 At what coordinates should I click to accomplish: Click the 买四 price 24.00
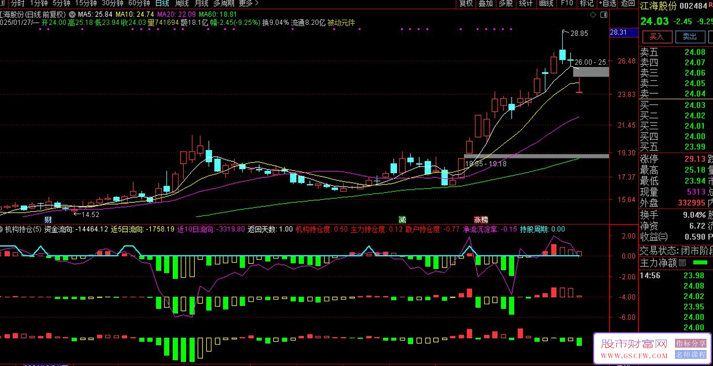(695, 136)
